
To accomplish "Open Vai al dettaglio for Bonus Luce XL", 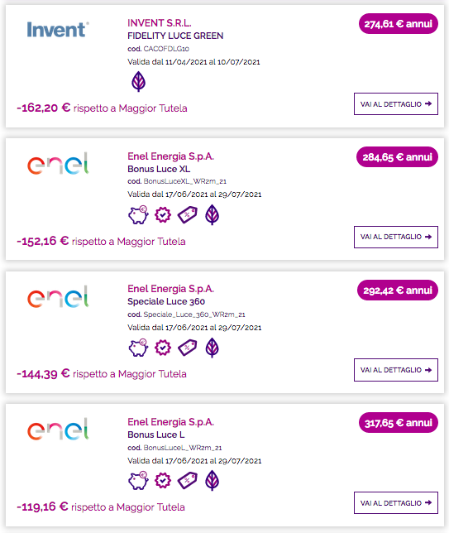I will [396, 237].
